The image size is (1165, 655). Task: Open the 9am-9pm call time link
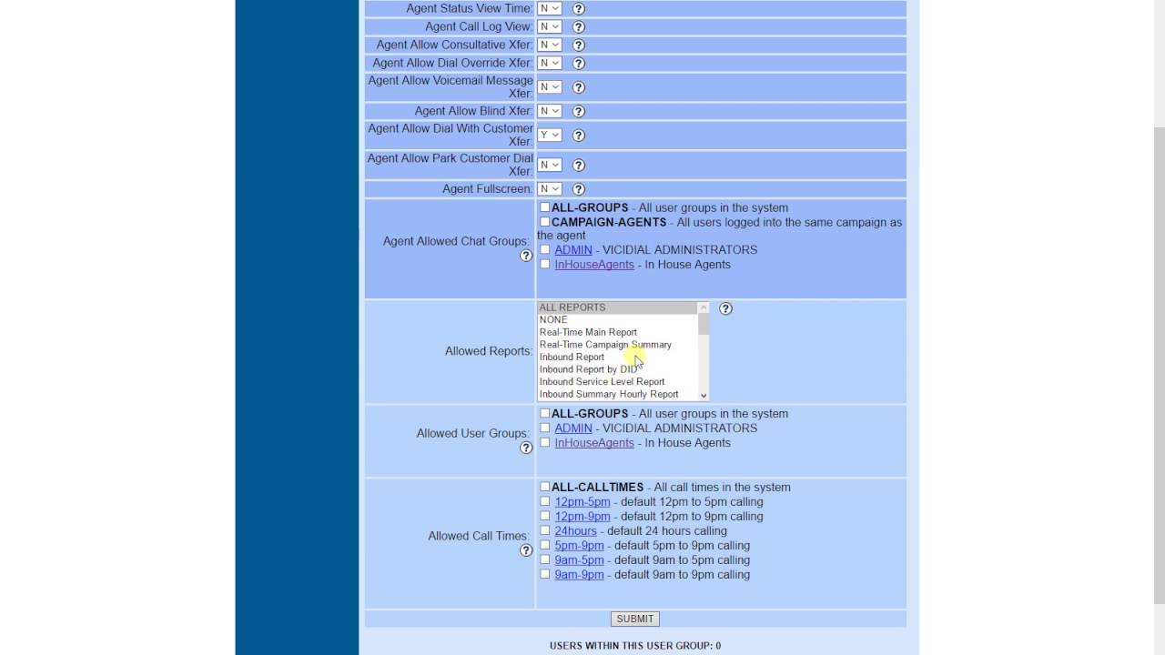click(580, 574)
